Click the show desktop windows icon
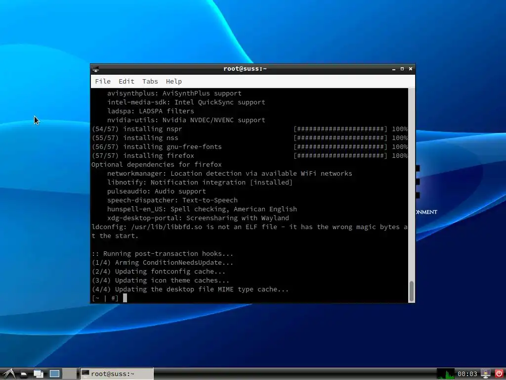Screen dimensions: 506x380 [39, 374]
